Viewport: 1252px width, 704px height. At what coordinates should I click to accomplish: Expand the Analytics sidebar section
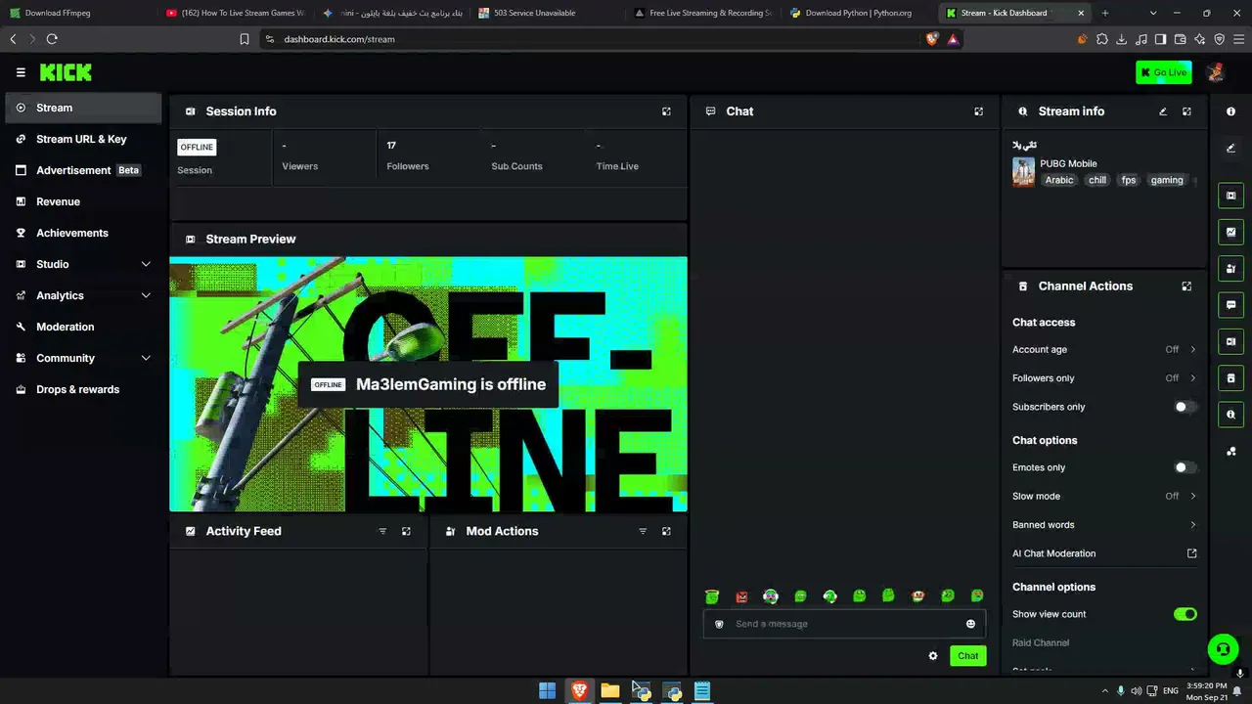84,295
